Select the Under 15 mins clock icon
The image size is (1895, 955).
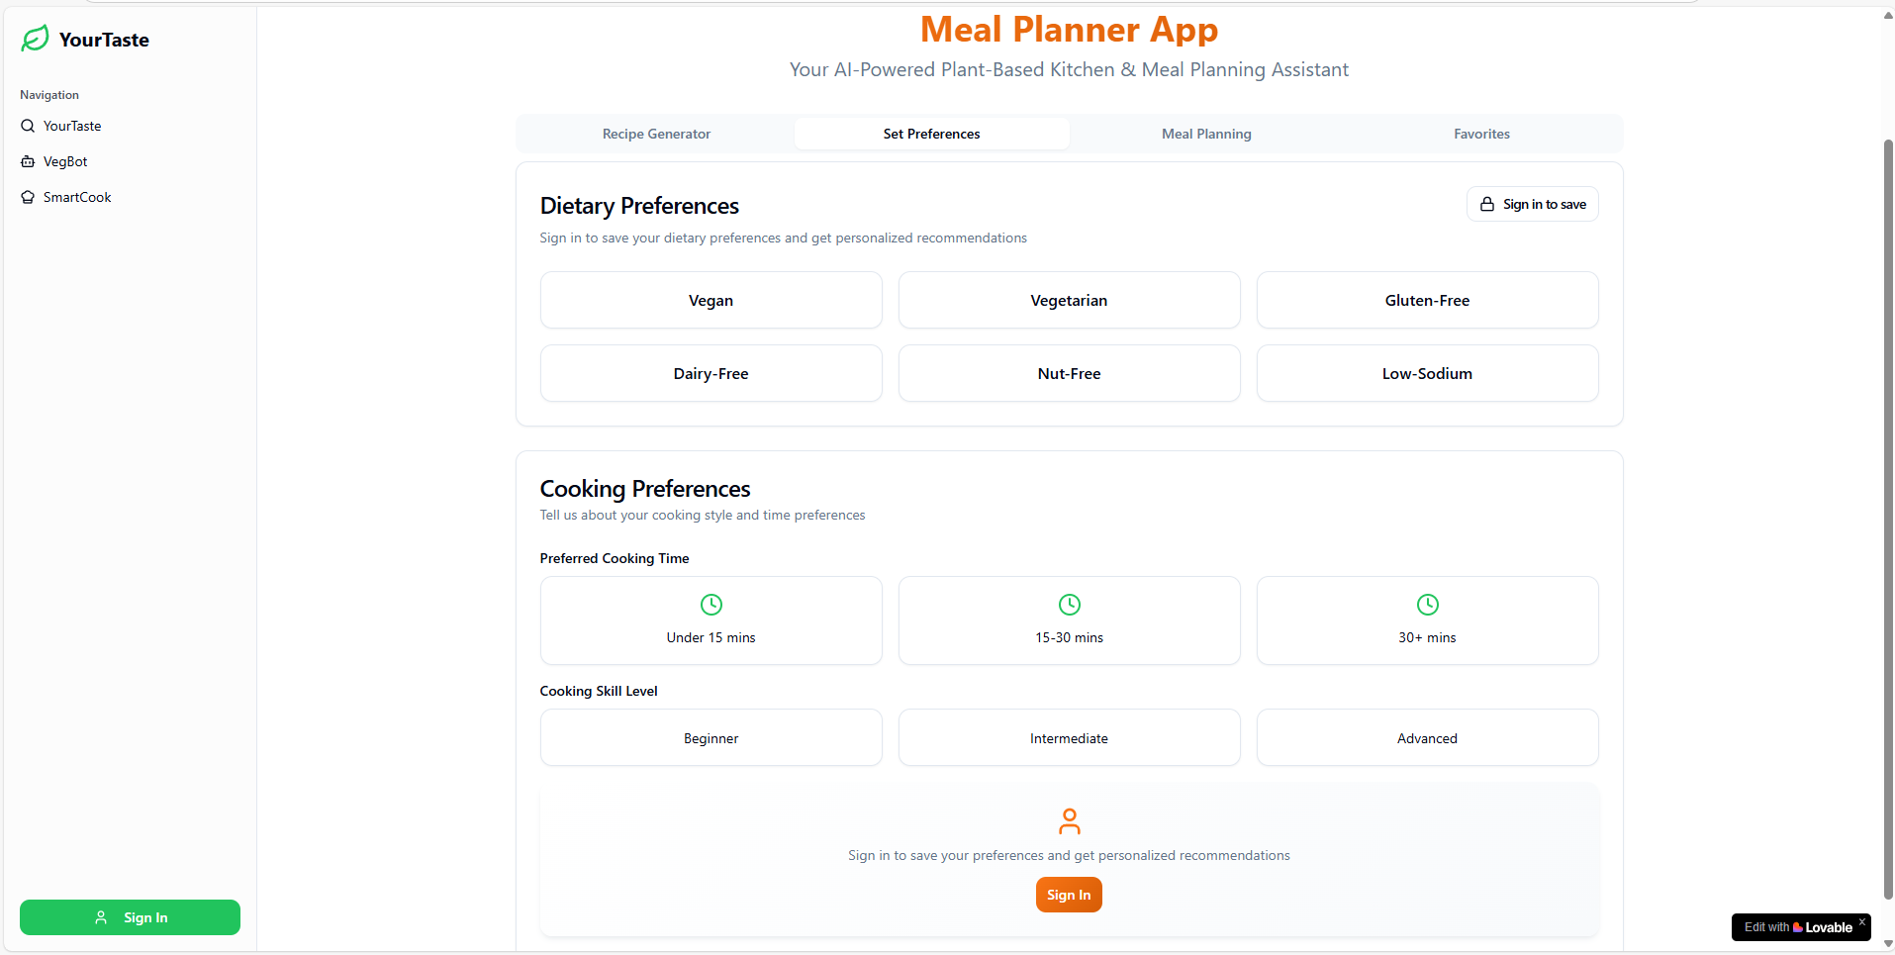[711, 605]
